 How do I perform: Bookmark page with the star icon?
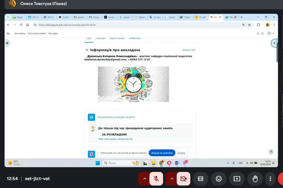249,25
